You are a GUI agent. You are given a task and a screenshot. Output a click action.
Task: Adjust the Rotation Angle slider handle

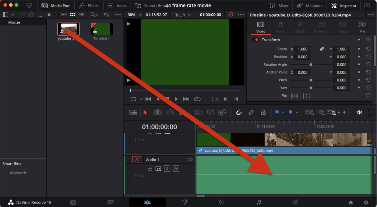pos(311,64)
